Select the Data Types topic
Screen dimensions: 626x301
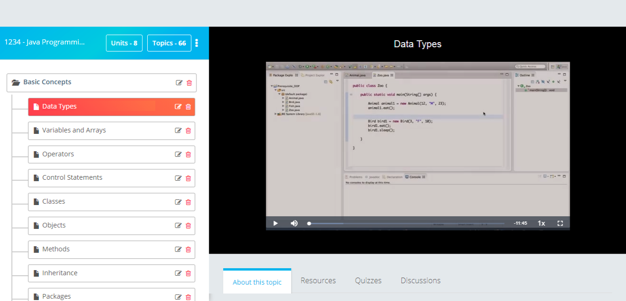pyautogui.click(x=112, y=107)
